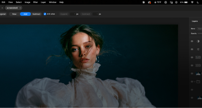Toggle eye of first transparent checkerboard layer
This screenshot has height=108, width=202.
(192, 58)
